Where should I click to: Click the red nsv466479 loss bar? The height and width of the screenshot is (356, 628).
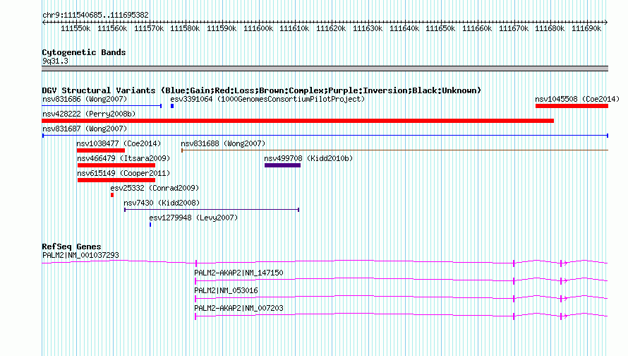point(116,165)
